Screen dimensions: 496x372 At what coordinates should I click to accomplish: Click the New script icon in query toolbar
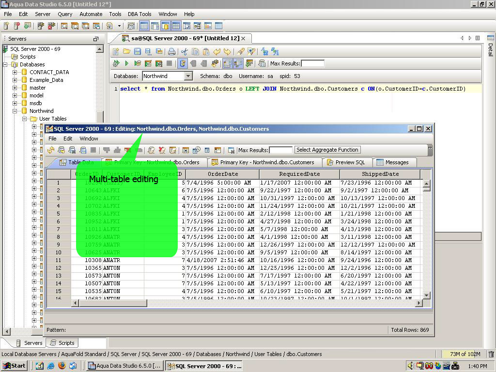click(116, 51)
